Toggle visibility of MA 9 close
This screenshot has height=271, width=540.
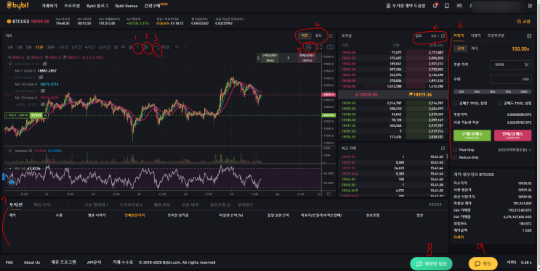point(41,78)
